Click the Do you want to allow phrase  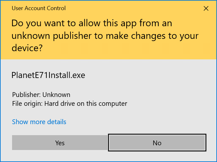56,23
